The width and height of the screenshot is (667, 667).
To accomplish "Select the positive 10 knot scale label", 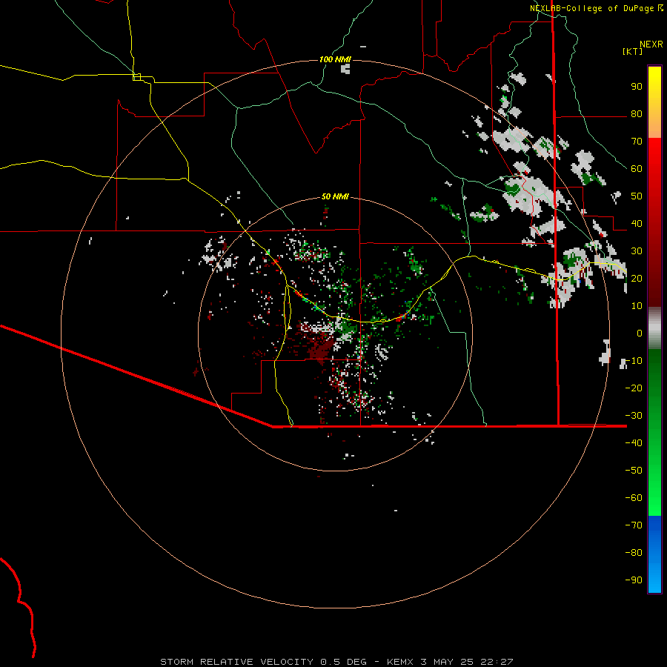I will click(637, 306).
